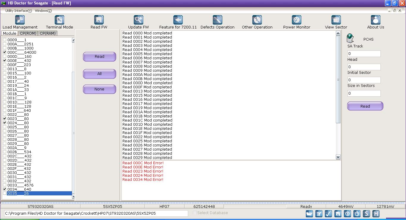Open the Windows menu

[43, 11]
